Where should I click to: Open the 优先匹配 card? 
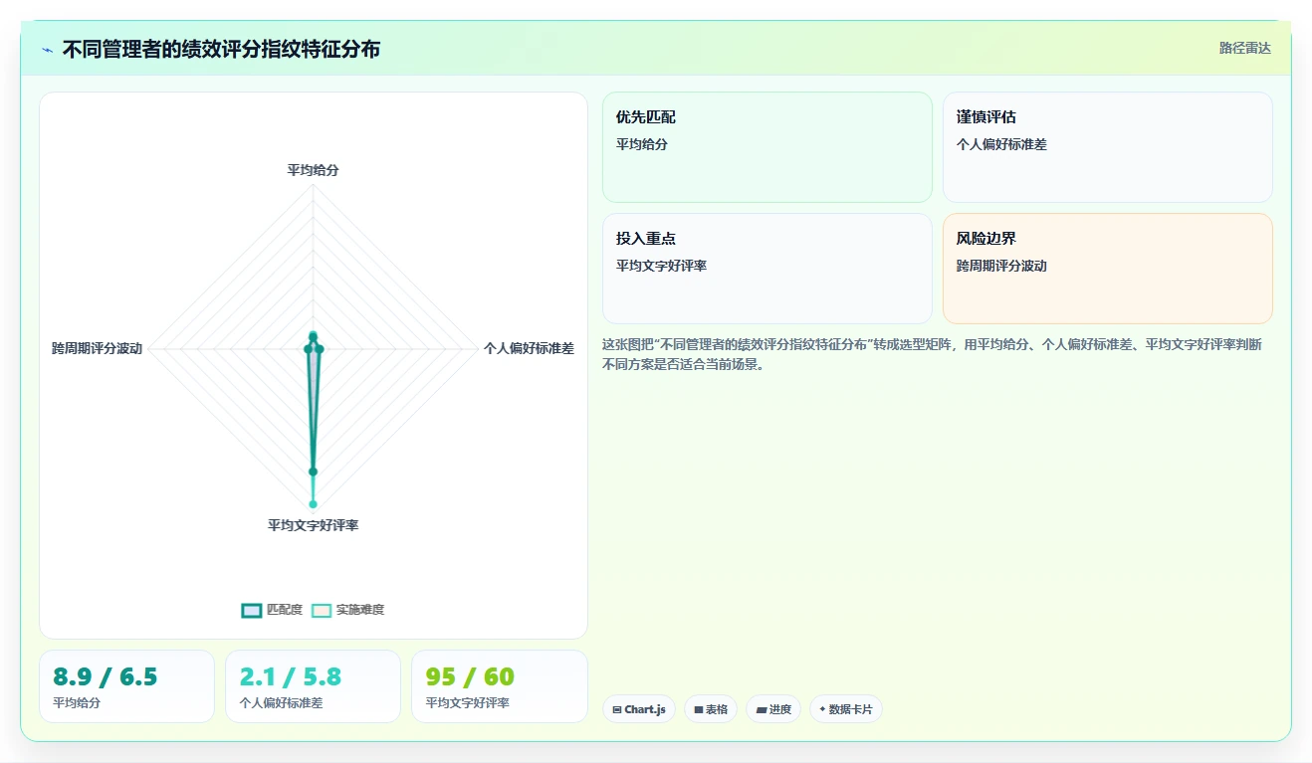[767, 147]
